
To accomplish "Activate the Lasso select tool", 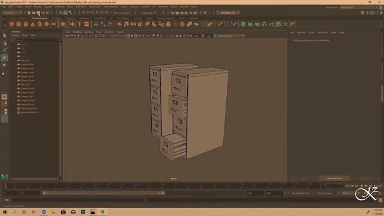I will pyautogui.click(x=4, y=43).
